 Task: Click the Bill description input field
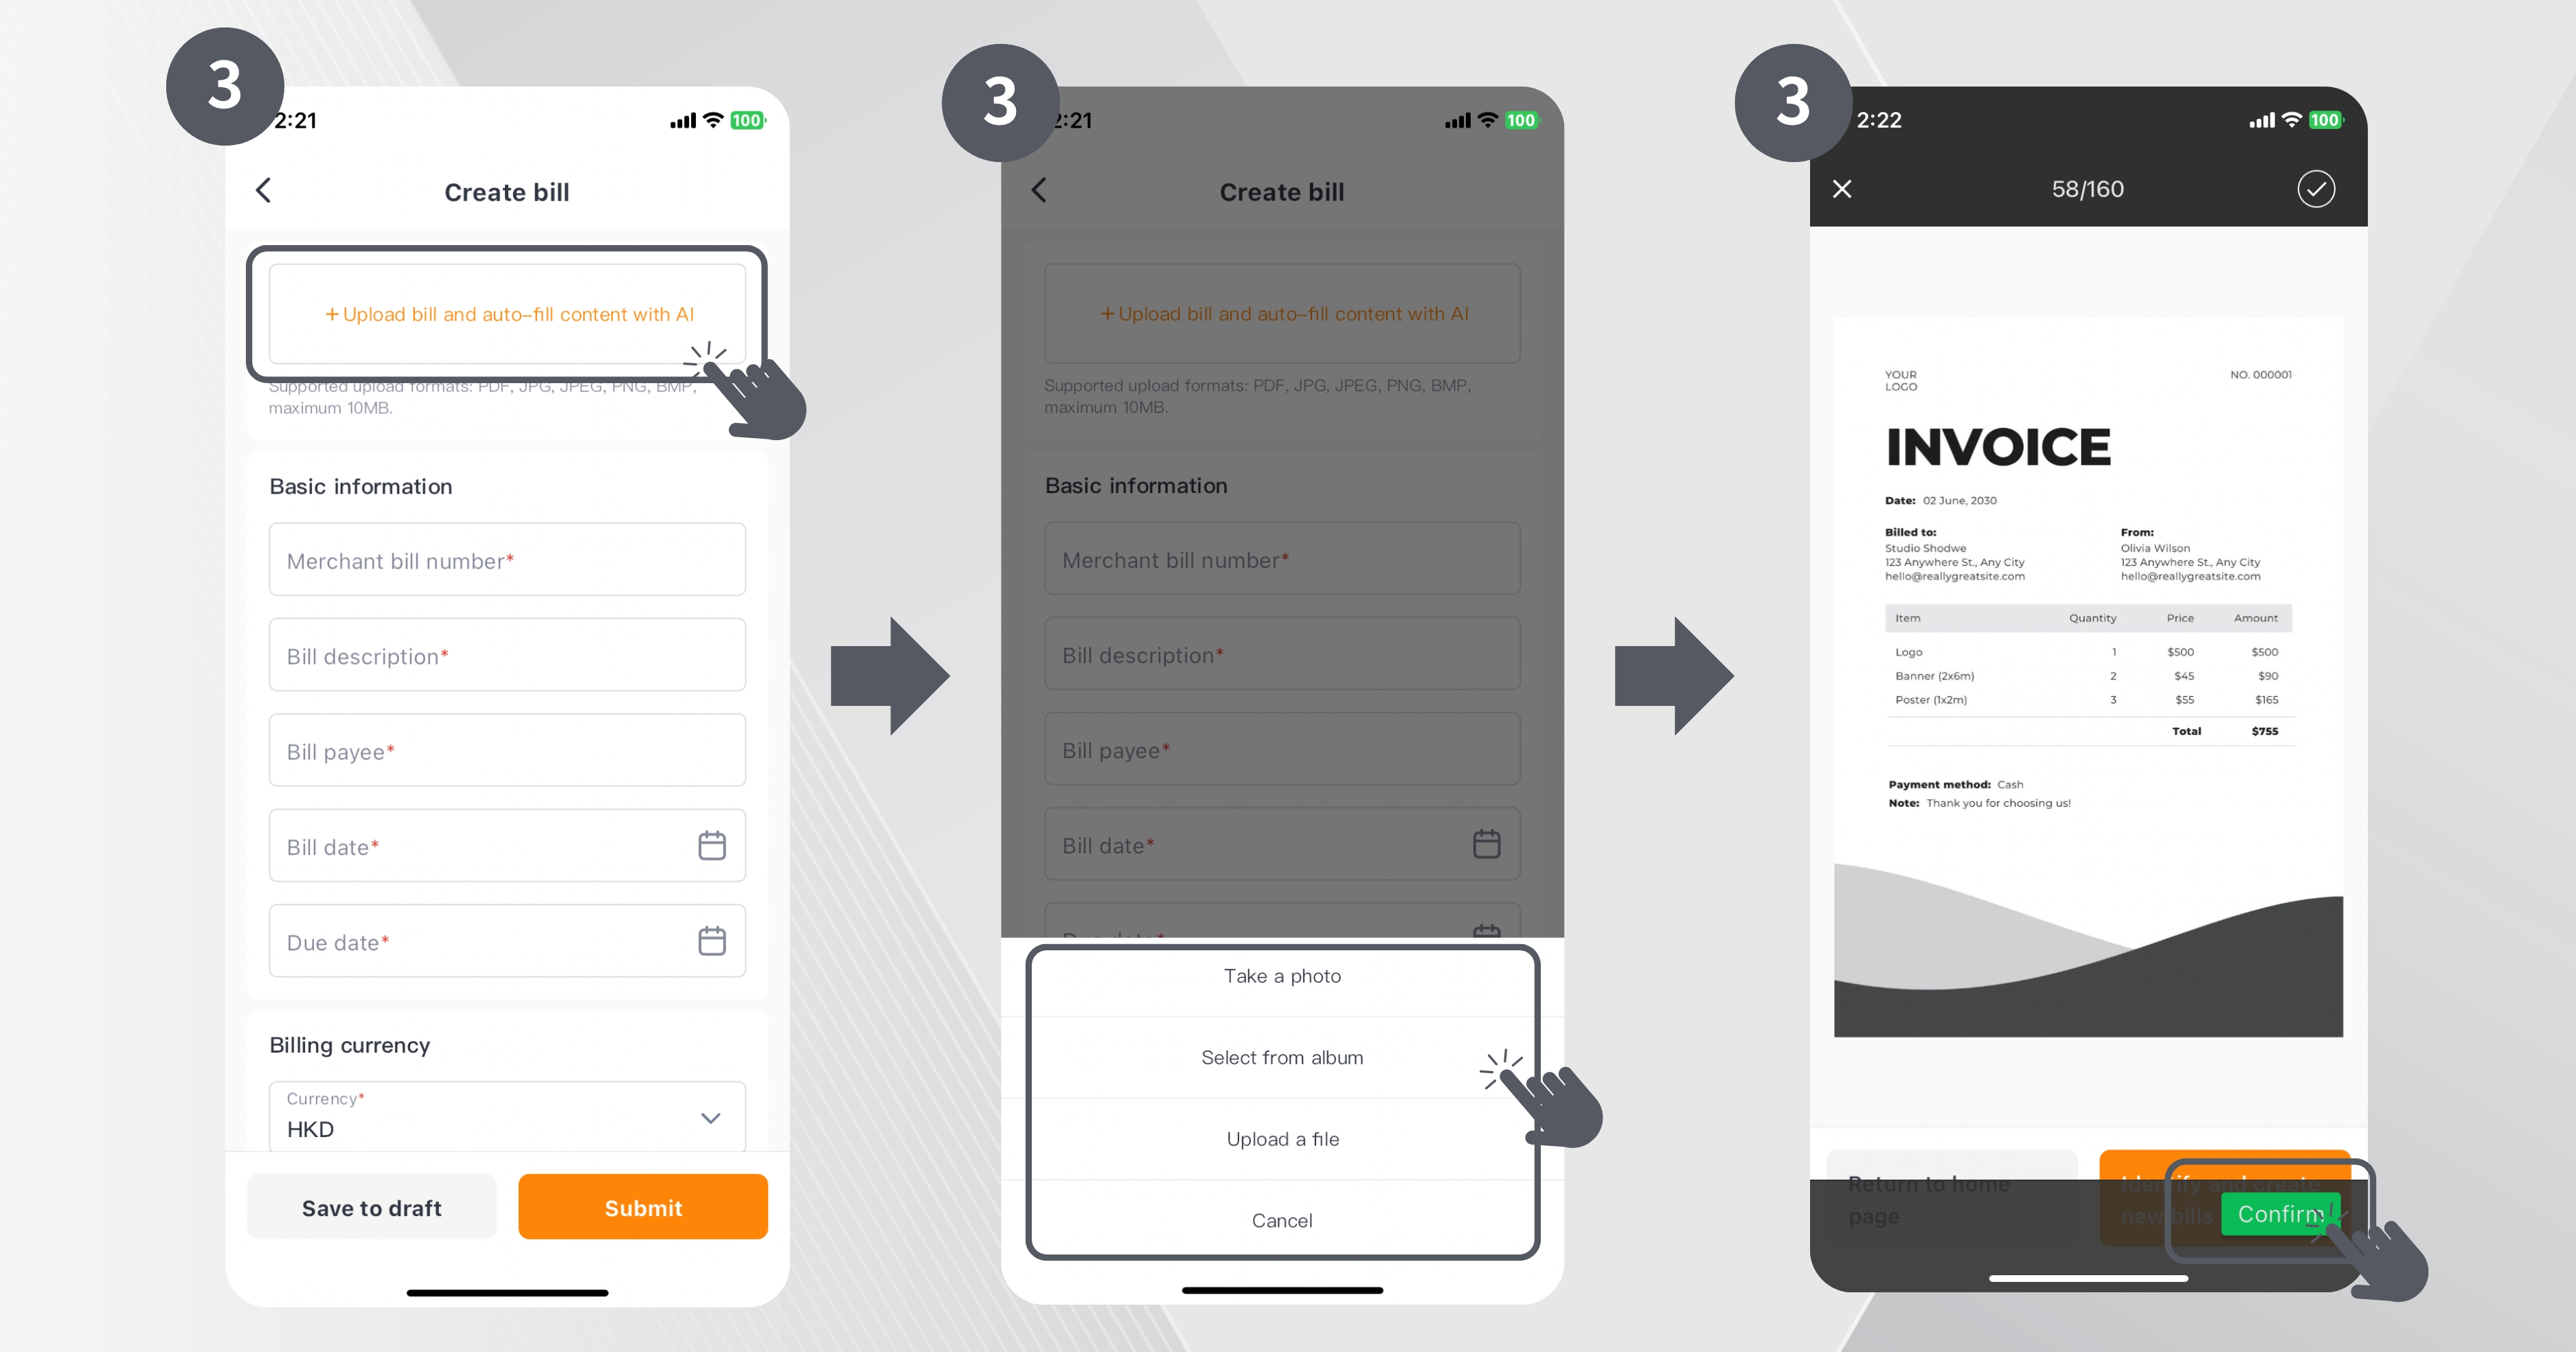[506, 656]
